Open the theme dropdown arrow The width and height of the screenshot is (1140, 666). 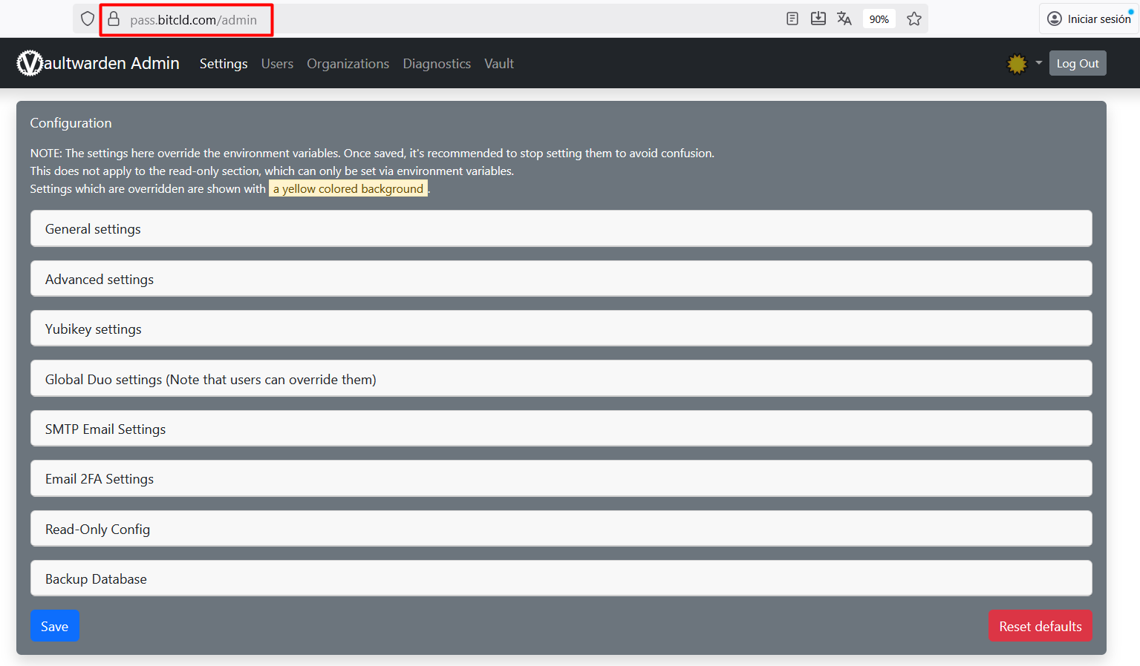[x=1038, y=63]
